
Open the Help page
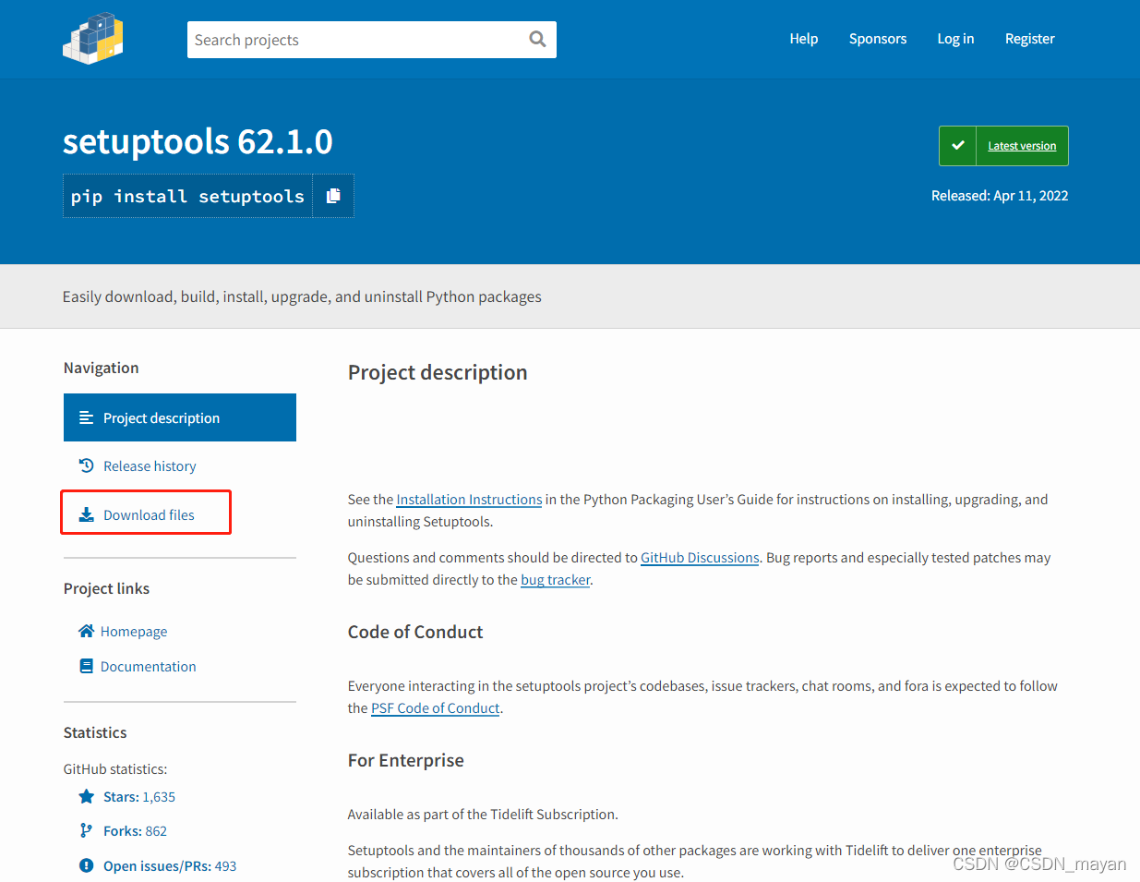tap(804, 39)
